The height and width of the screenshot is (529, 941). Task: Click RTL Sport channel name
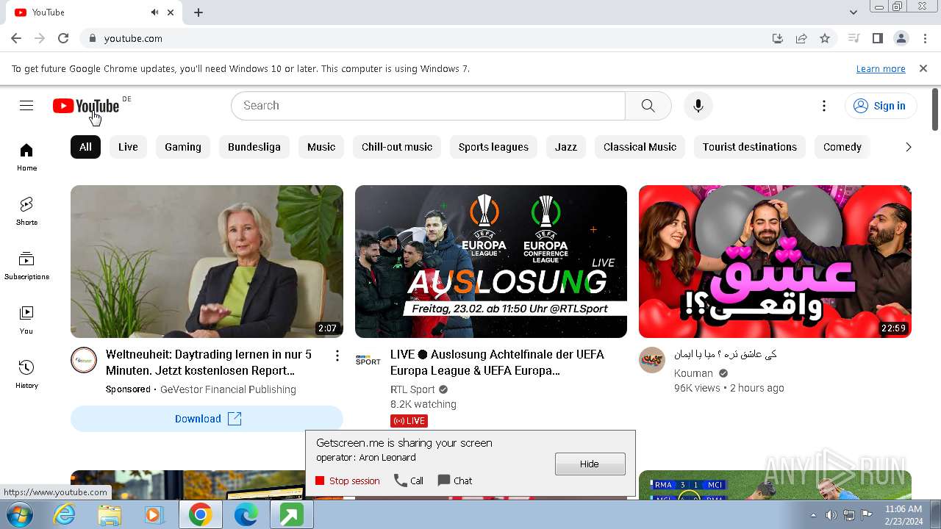tap(412, 389)
